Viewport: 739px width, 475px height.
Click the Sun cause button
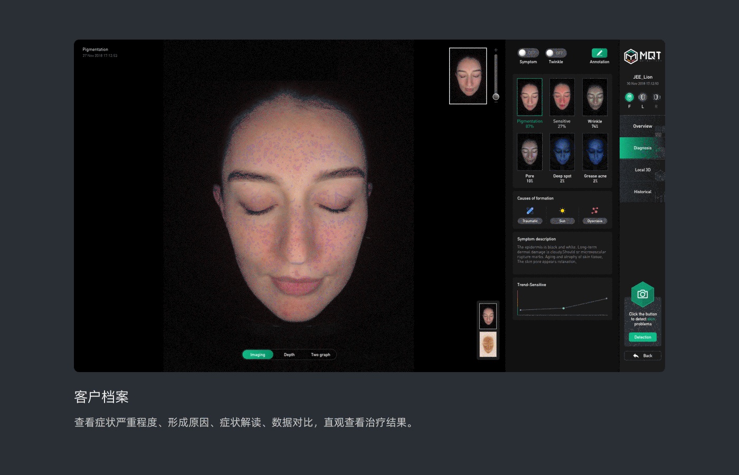tap(562, 221)
